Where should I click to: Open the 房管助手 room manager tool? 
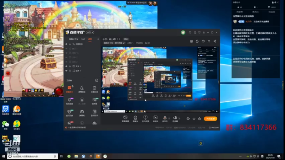click(x=82, y=89)
